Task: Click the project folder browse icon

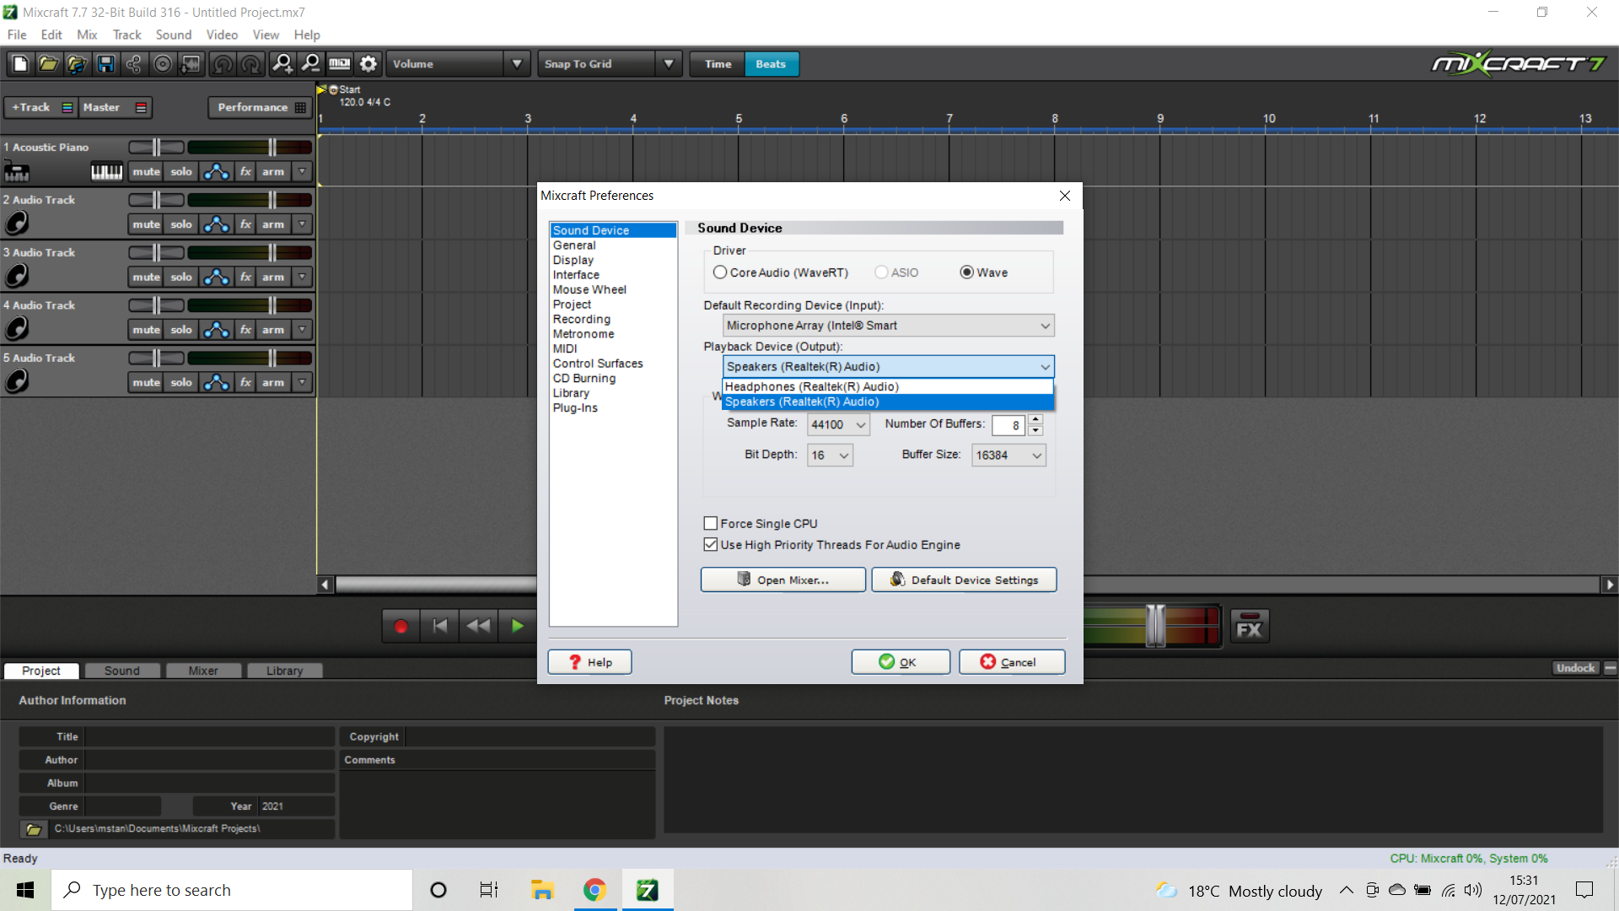Action: (x=34, y=829)
